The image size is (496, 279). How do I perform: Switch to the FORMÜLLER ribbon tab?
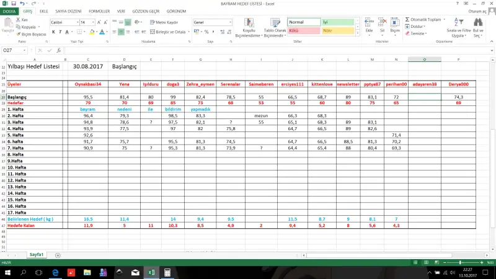pyautogui.click(x=99, y=11)
